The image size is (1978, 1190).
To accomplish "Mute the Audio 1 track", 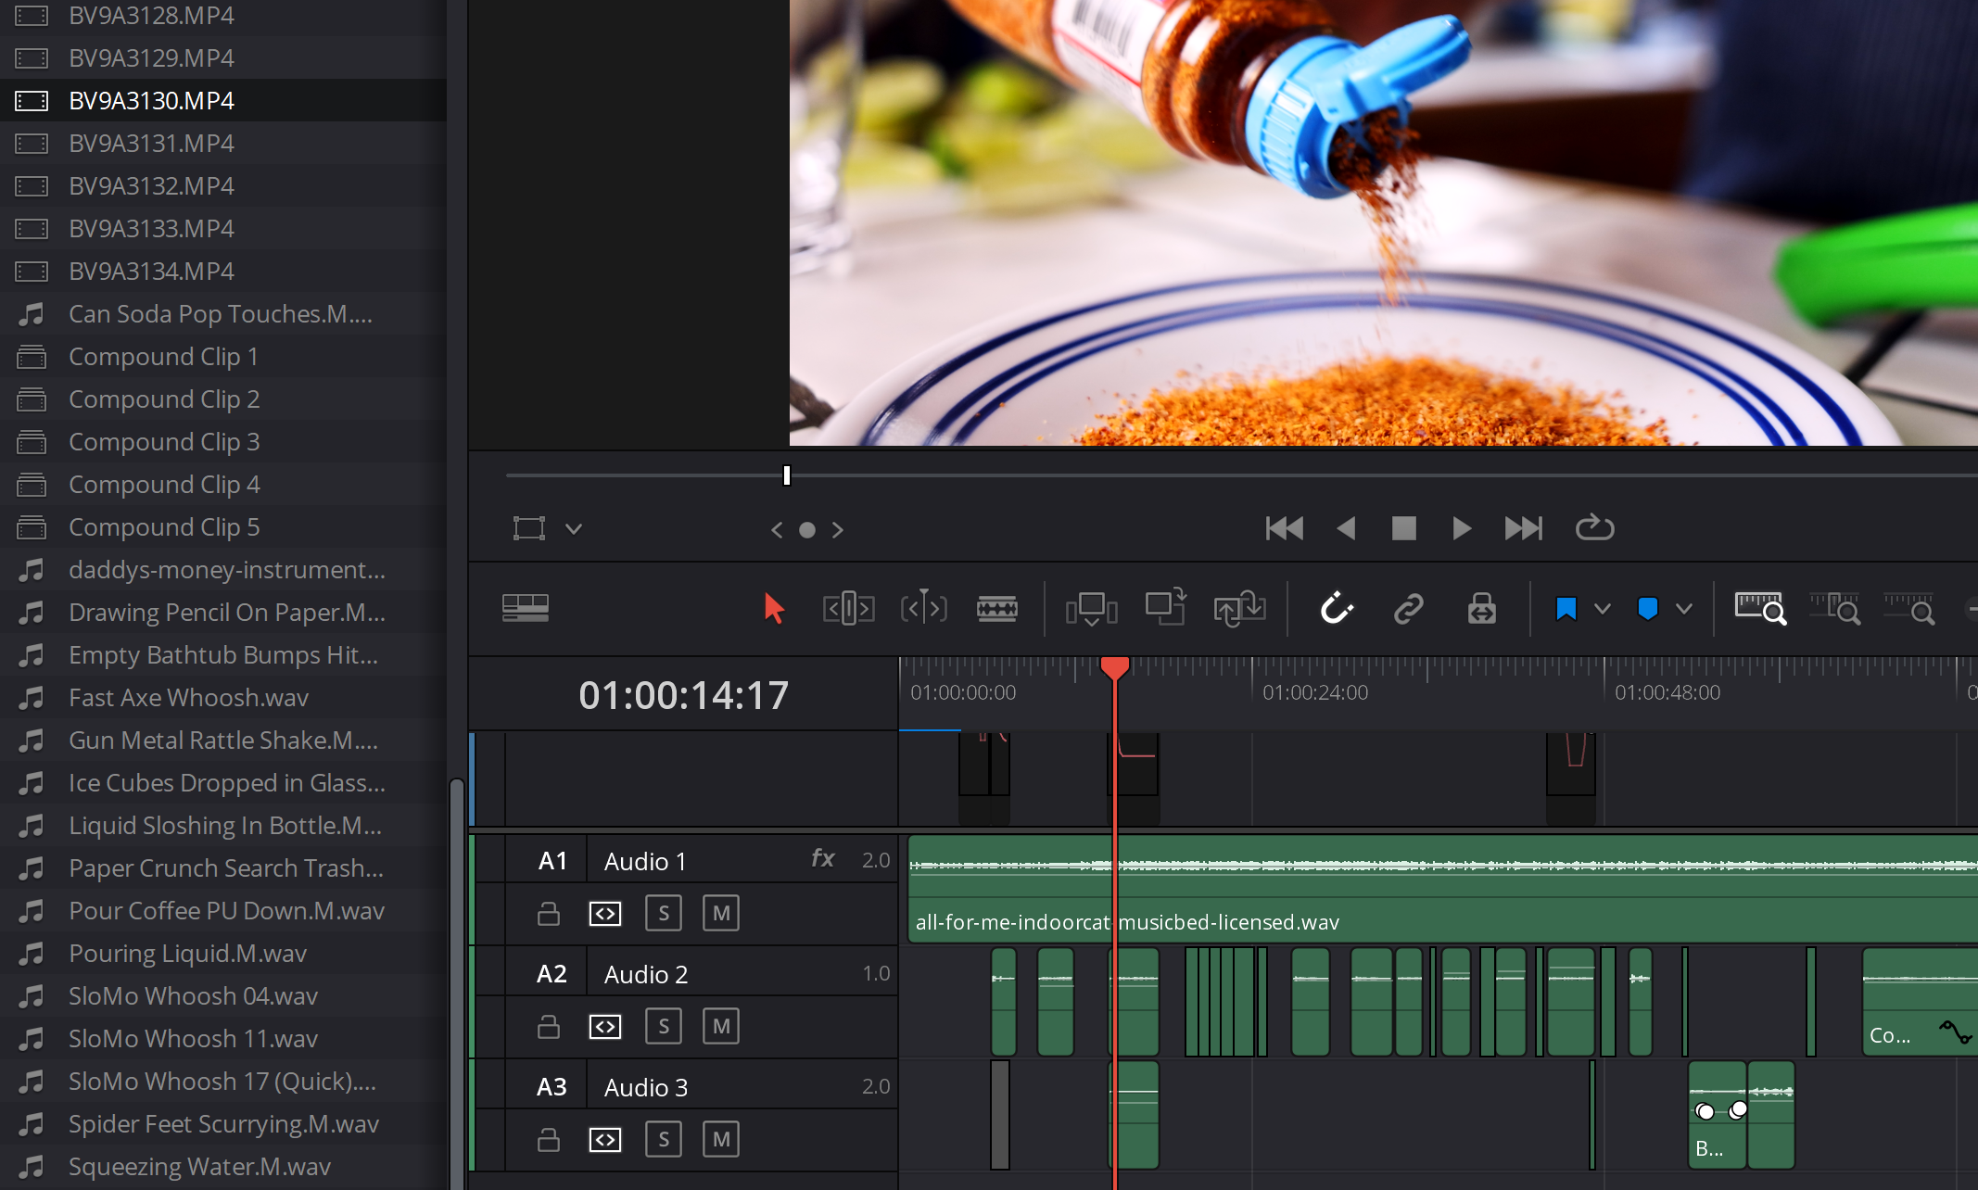I will 720,914.
